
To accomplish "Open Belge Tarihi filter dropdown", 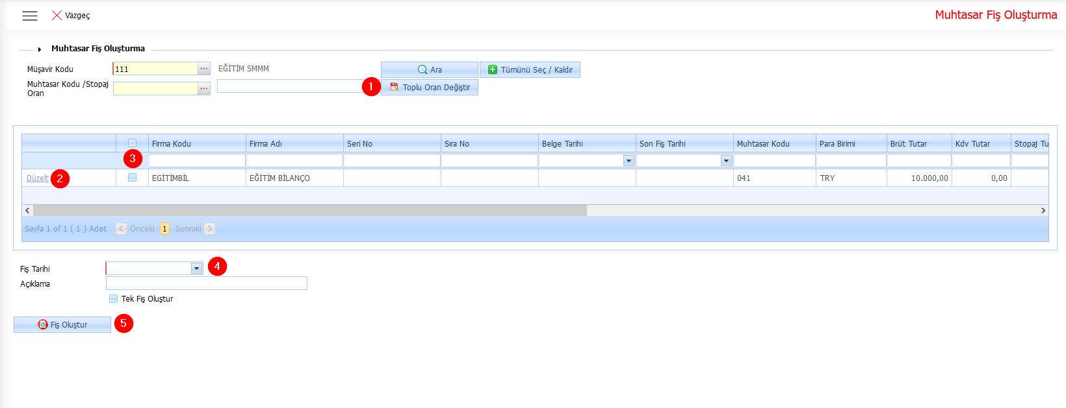I will [629, 161].
